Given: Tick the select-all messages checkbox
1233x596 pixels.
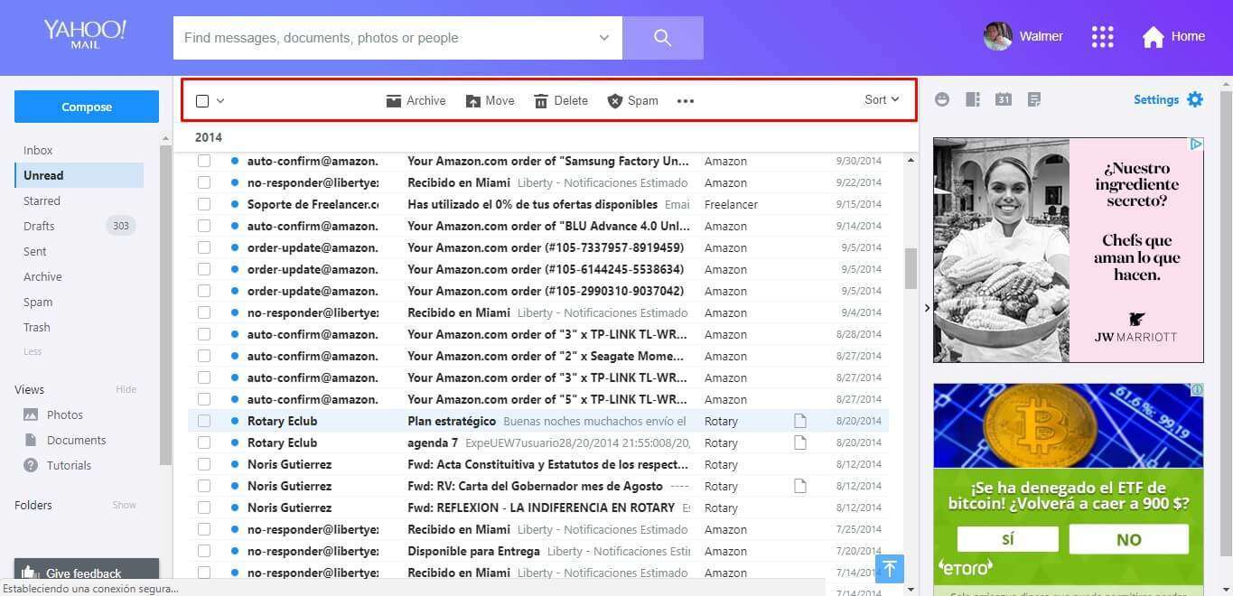Looking at the screenshot, I should click(202, 101).
